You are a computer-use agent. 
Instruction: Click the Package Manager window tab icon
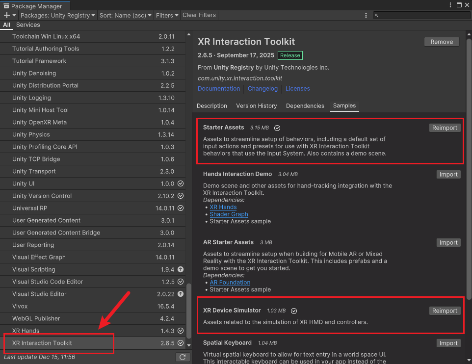pyautogui.click(x=6, y=6)
